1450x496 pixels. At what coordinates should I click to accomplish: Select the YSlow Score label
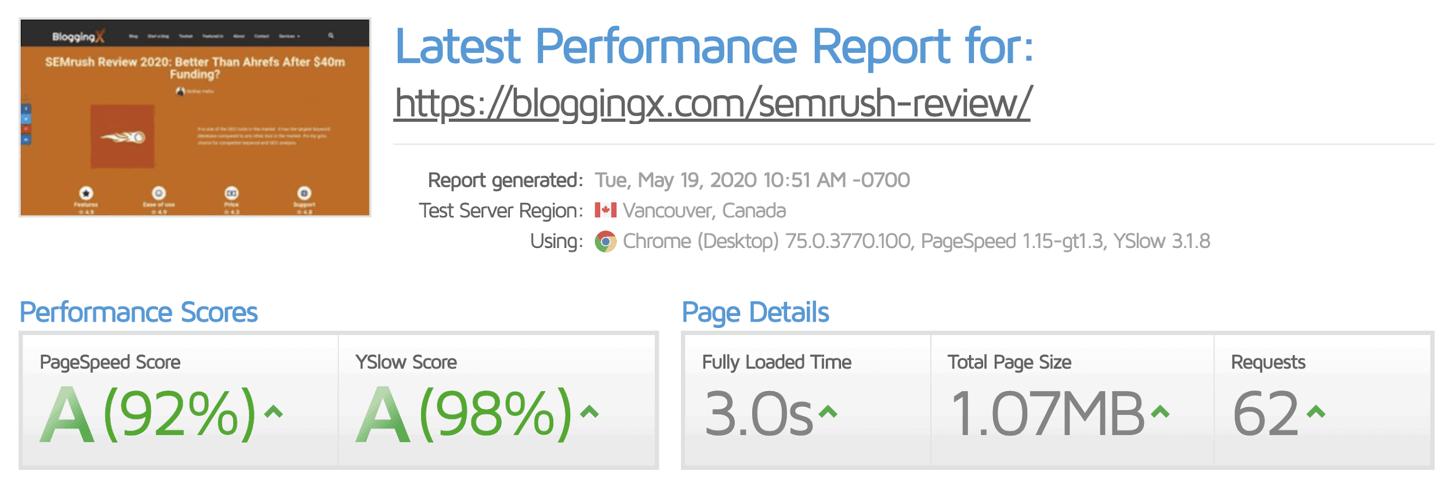(406, 362)
